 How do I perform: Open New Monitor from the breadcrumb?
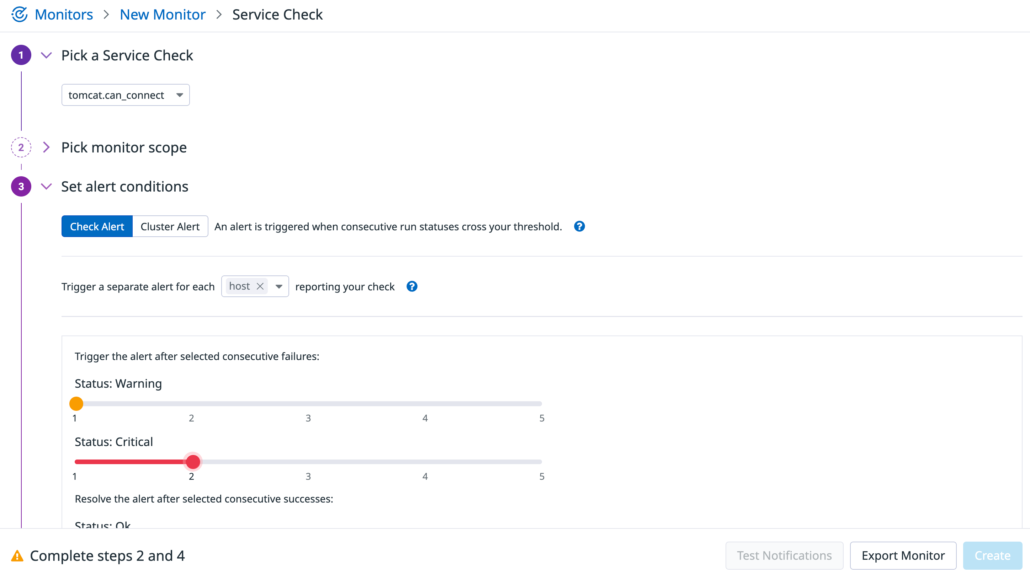tap(162, 14)
